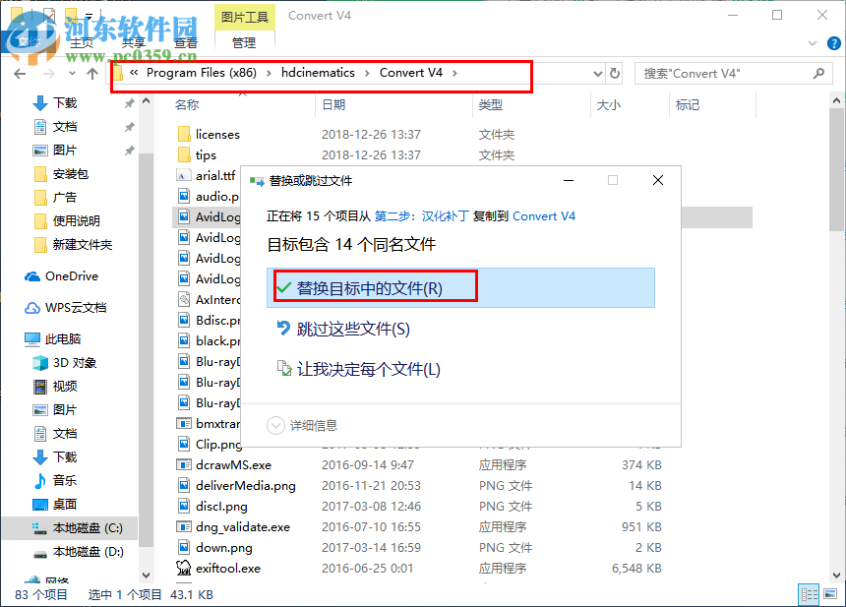Image resolution: width=846 pixels, height=607 pixels.
Task: Toggle details view in the status bar
Action: pyautogui.click(x=810, y=594)
